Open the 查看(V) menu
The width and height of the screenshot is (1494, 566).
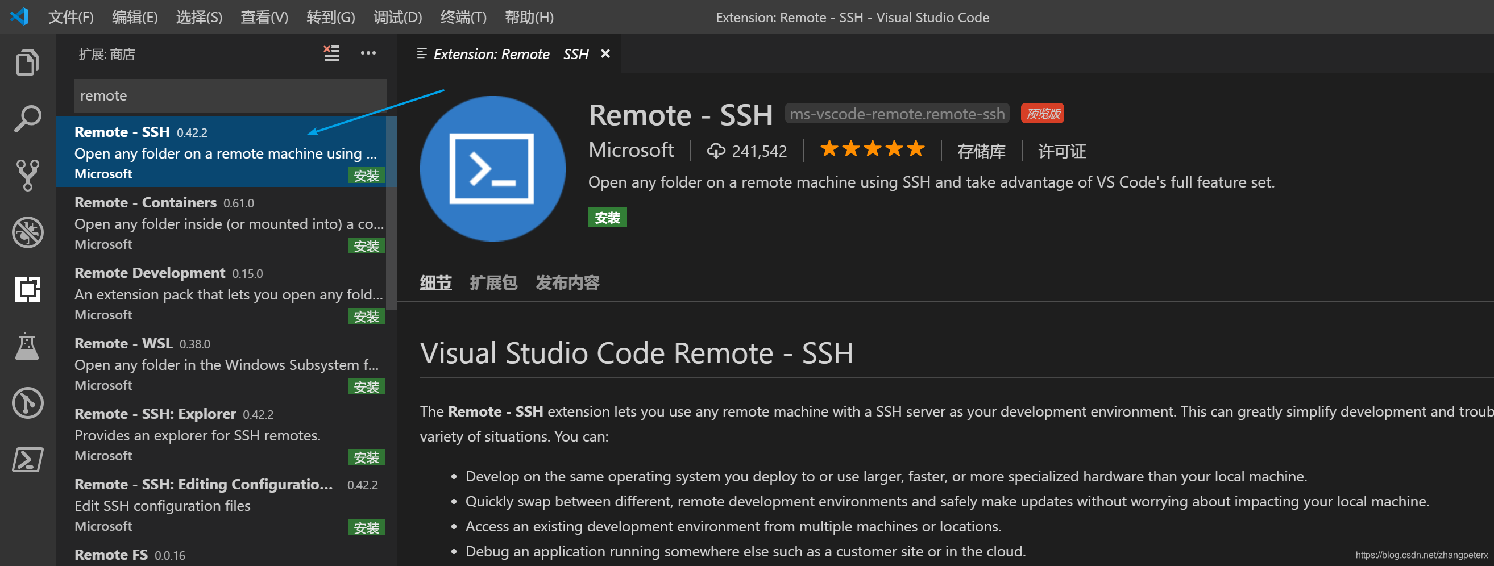point(264,17)
